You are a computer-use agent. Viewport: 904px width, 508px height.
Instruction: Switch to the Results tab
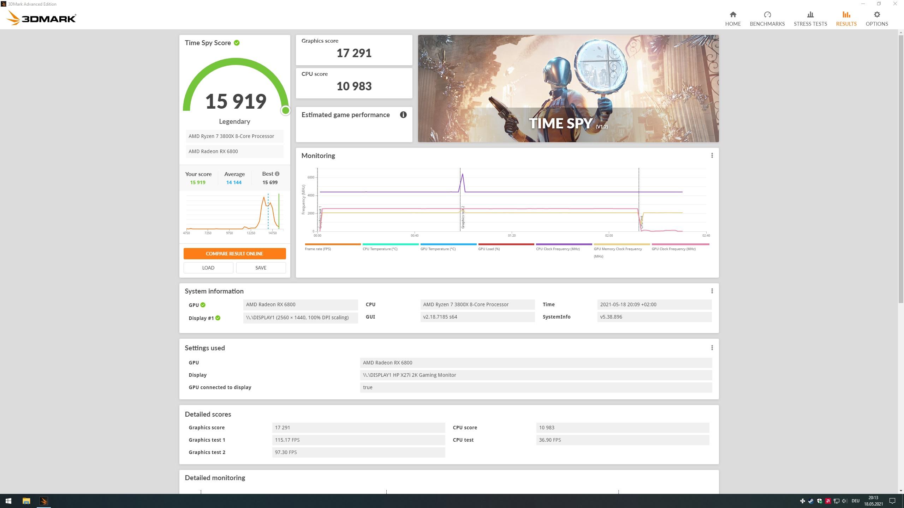(846, 18)
